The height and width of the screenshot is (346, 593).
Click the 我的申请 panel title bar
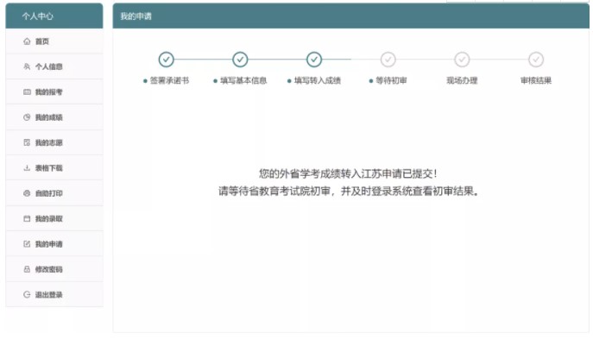pyautogui.click(x=350, y=16)
